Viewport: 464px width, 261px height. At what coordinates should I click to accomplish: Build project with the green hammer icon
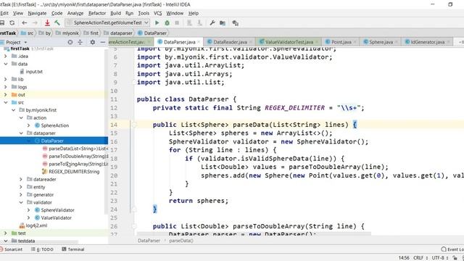[57, 22]
